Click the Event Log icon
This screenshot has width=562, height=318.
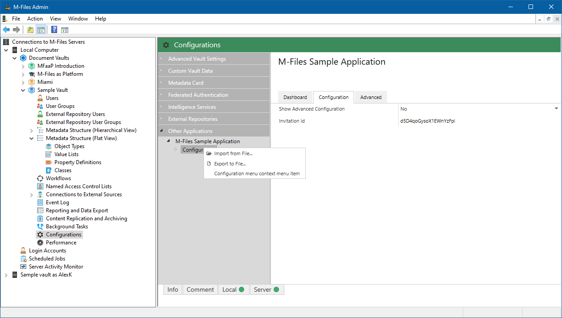click(x=40, y=202)
